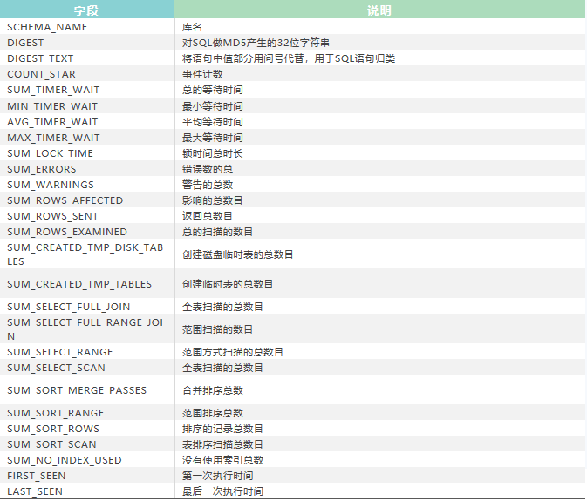Click the 最小等待时间 description
587x501 pixels.
coord(213,106)
